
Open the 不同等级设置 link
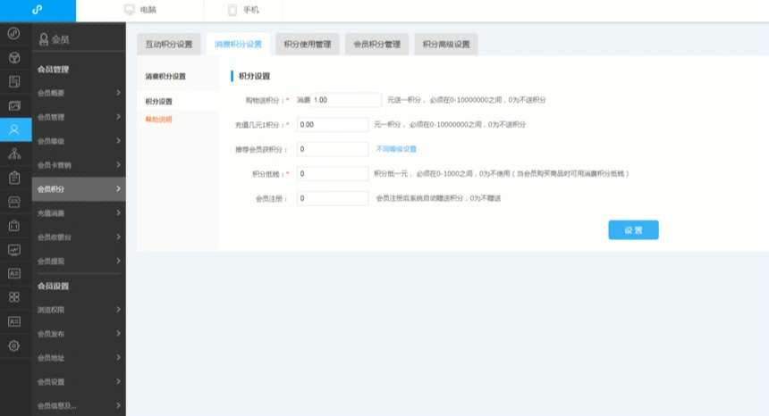396,149
